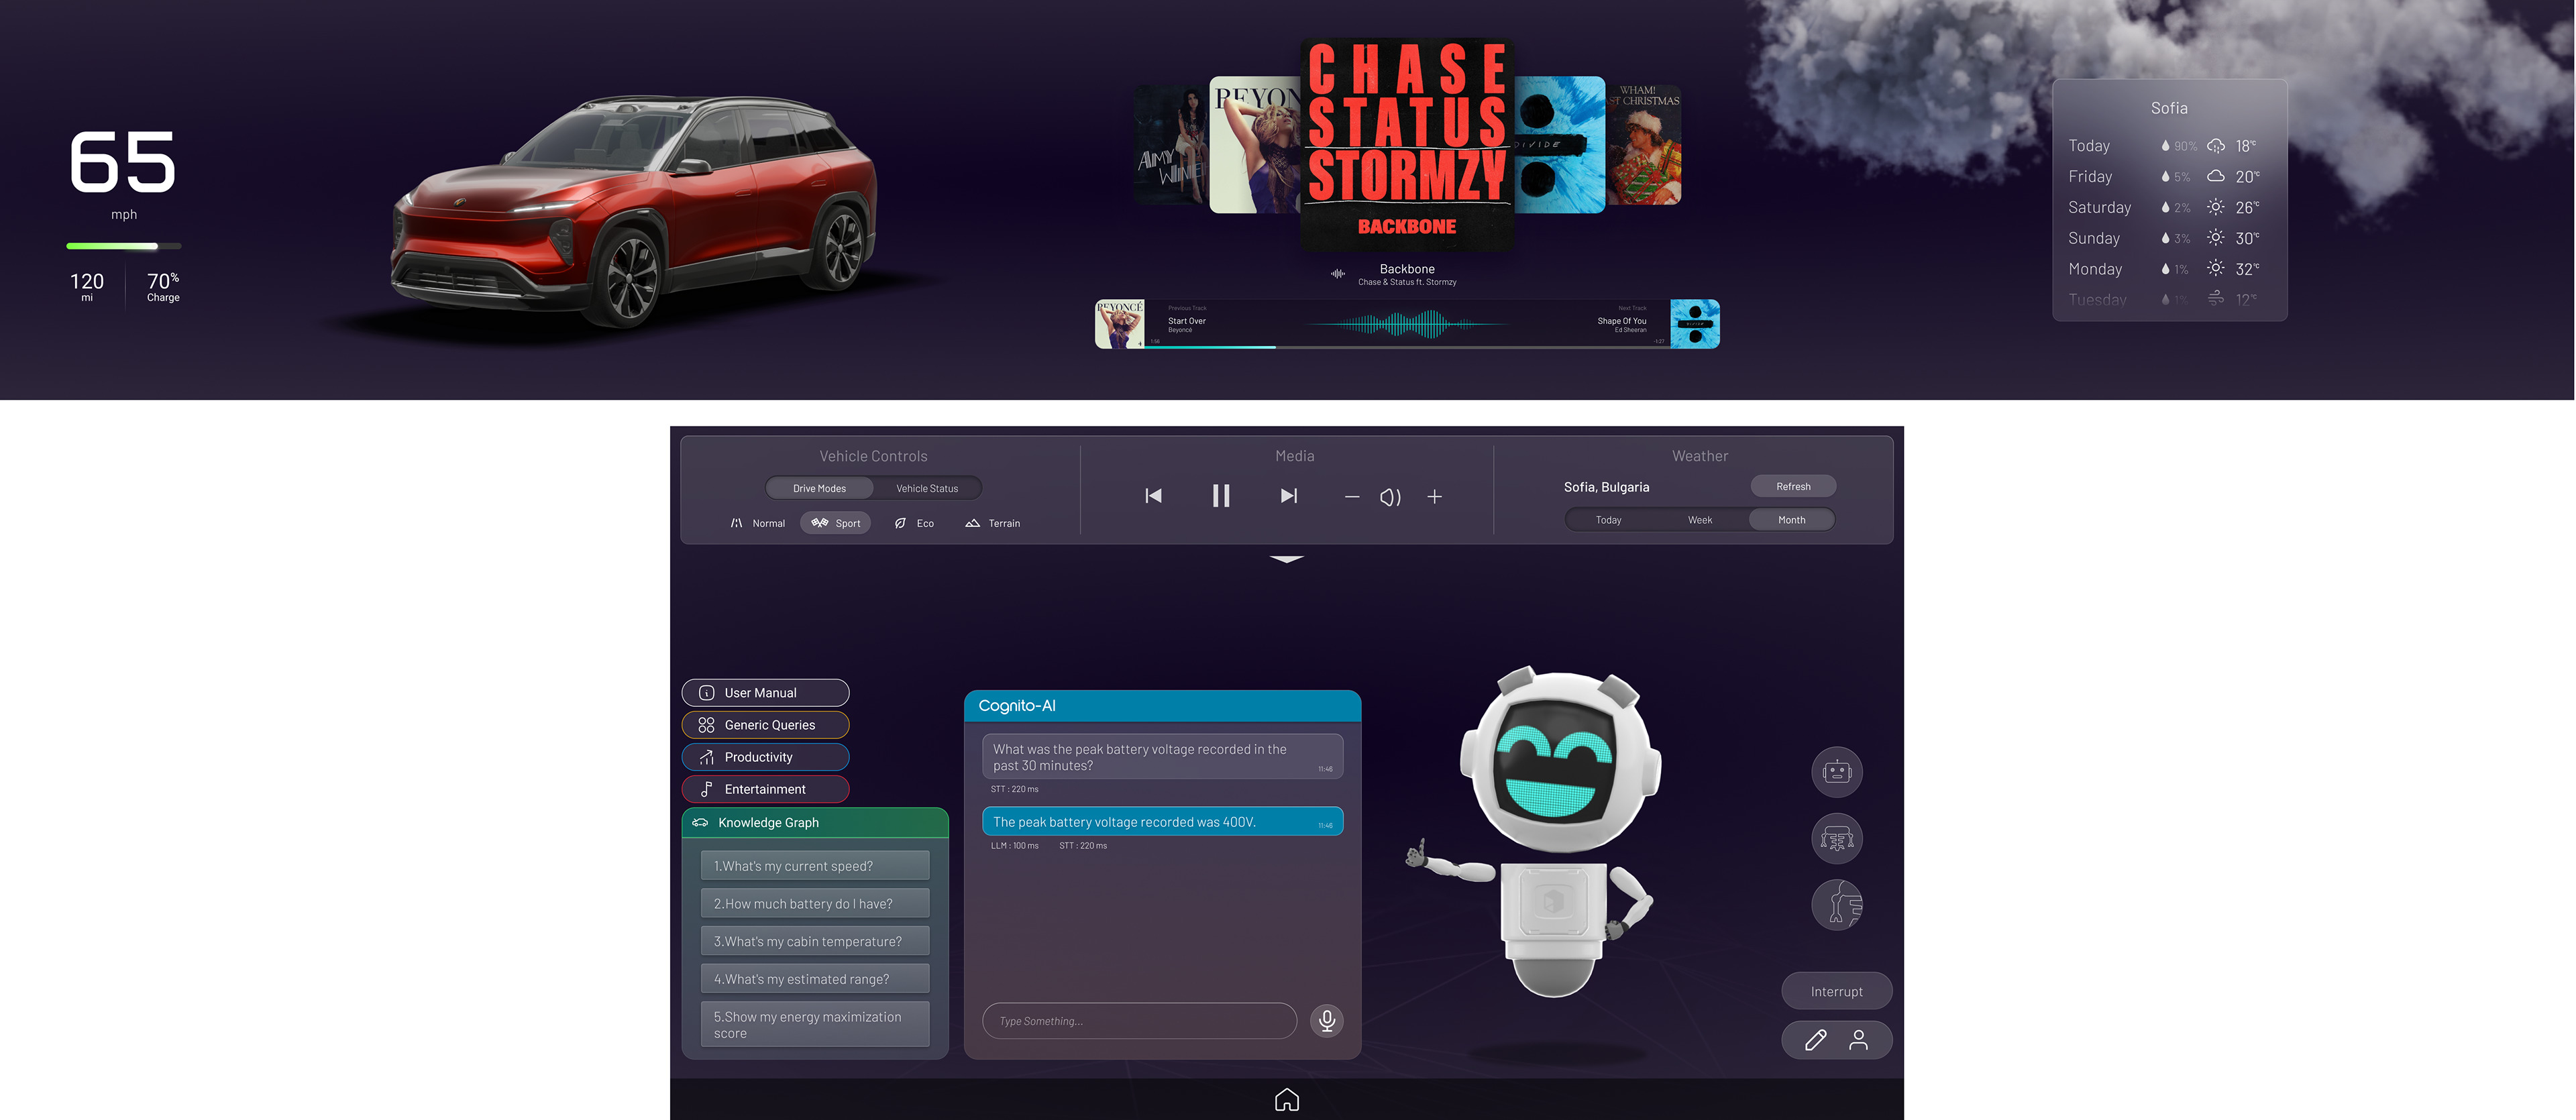Viewport: 2576px width, 1120px height.
Task: Focus the Type Something input field
Action: point(1140,1021)
